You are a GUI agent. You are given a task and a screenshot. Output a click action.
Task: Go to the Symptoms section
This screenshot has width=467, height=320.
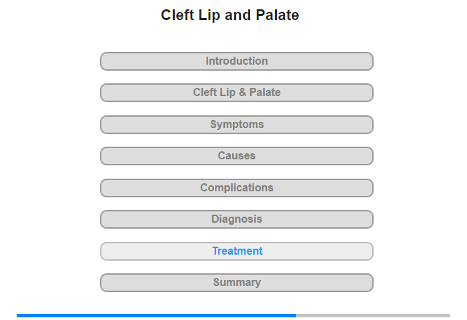click(236, 125)
